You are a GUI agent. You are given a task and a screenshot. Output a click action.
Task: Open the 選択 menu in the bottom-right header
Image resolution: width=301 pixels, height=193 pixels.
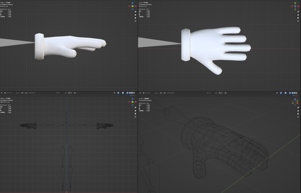161,93
